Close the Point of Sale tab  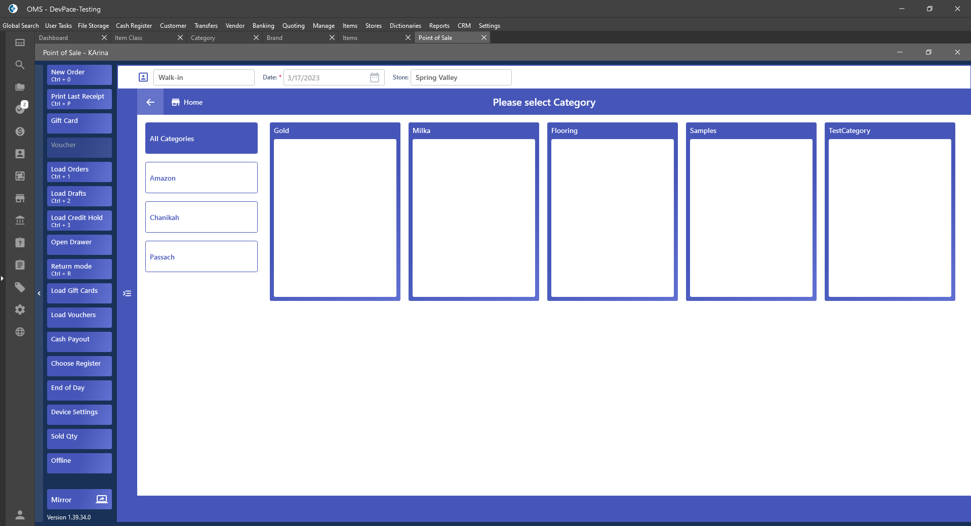point(484,37)
